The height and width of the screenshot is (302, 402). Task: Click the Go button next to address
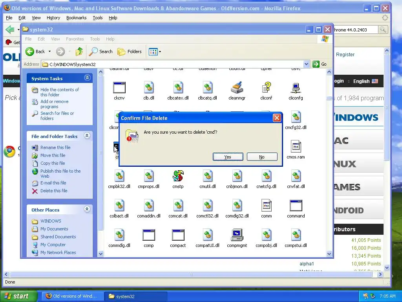point(320,64)
